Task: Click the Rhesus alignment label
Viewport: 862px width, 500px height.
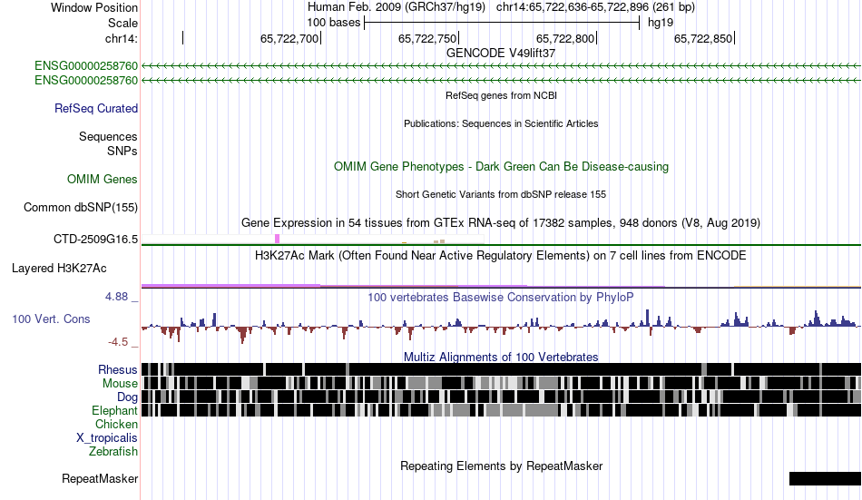Action: [x=118, y=369]
